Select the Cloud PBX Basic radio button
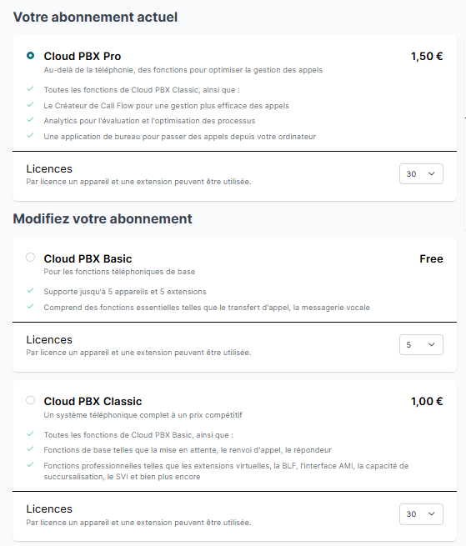The height and width of the screenshot is (546, 466). 30,258
